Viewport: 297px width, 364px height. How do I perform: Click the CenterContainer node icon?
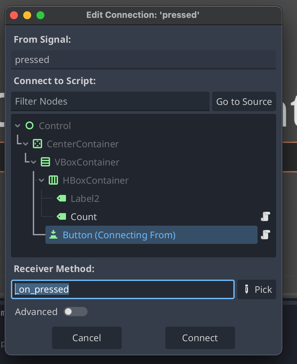tap(37, 144)
